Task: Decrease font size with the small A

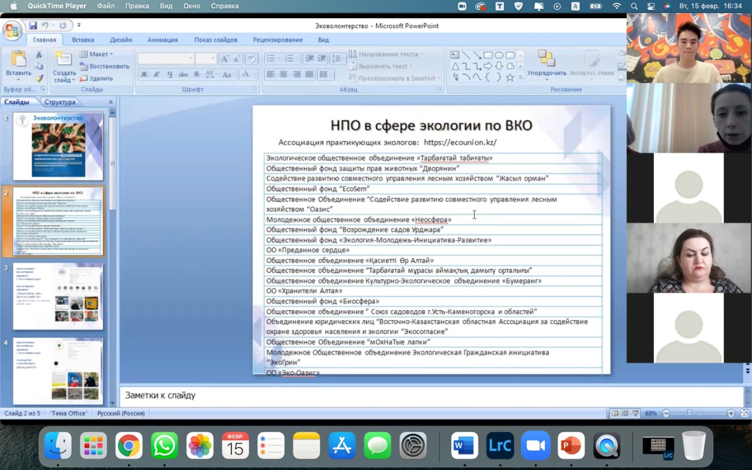Action: tap(237, 59)
